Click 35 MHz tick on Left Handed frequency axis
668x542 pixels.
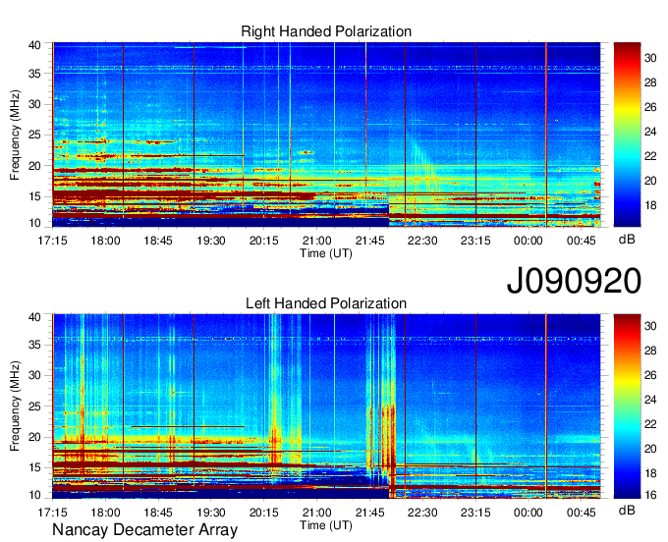(34, 345)
